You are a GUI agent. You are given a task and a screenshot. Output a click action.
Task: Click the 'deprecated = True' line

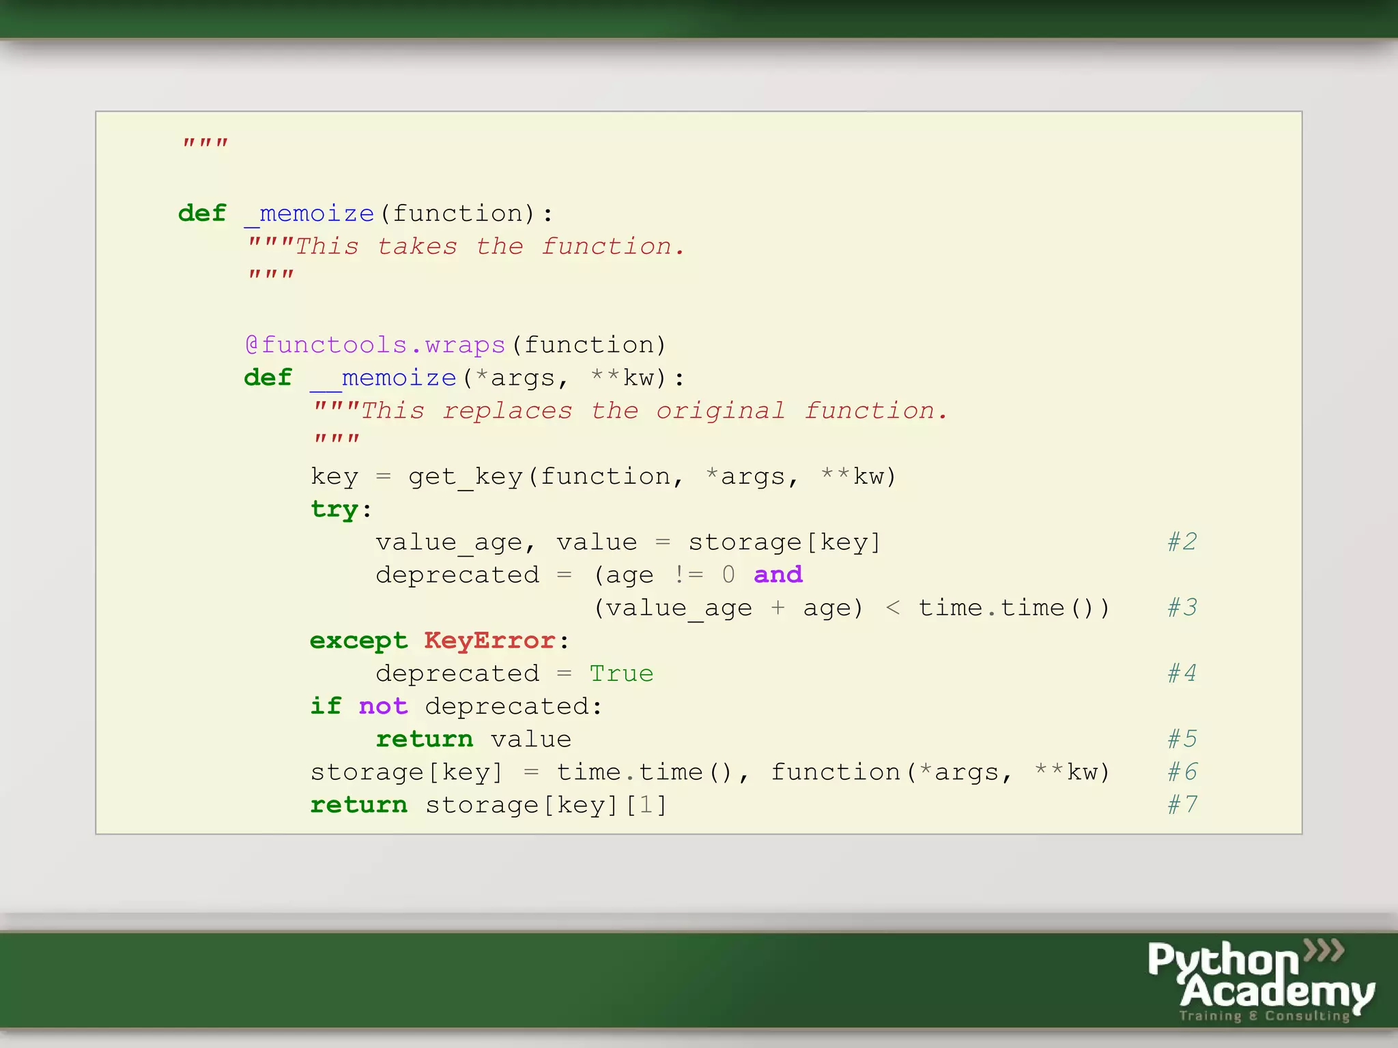[x=515, y=674]
